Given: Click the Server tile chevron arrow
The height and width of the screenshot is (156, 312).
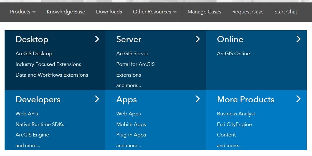Looking at the screenshot, I should tap(198, 39).
